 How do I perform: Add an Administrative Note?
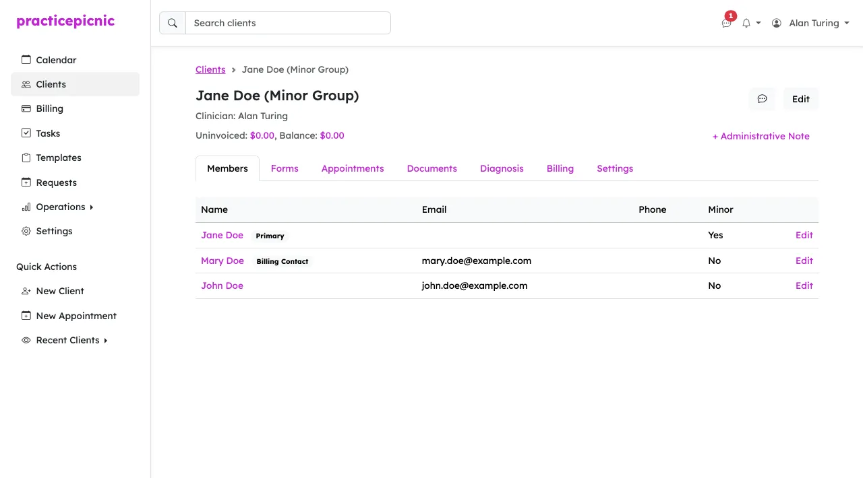coord(761,136)
